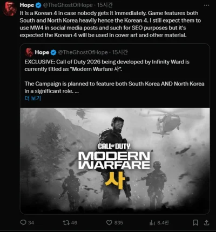Click the Hope display name at top

[x=27, y=5]
